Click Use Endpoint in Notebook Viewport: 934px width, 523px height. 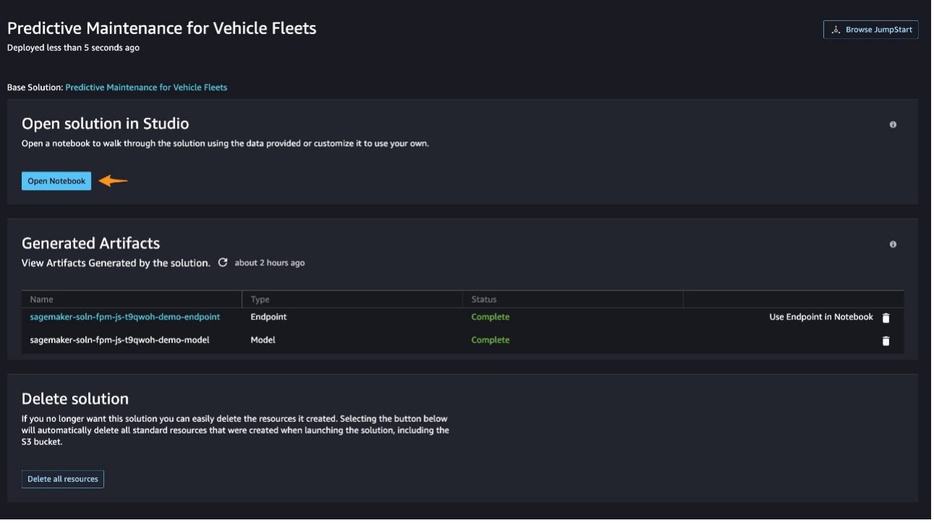pos(821,317)
